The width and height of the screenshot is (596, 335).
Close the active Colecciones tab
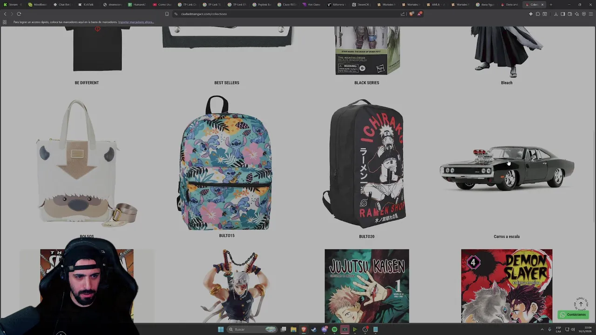[542, 5]
